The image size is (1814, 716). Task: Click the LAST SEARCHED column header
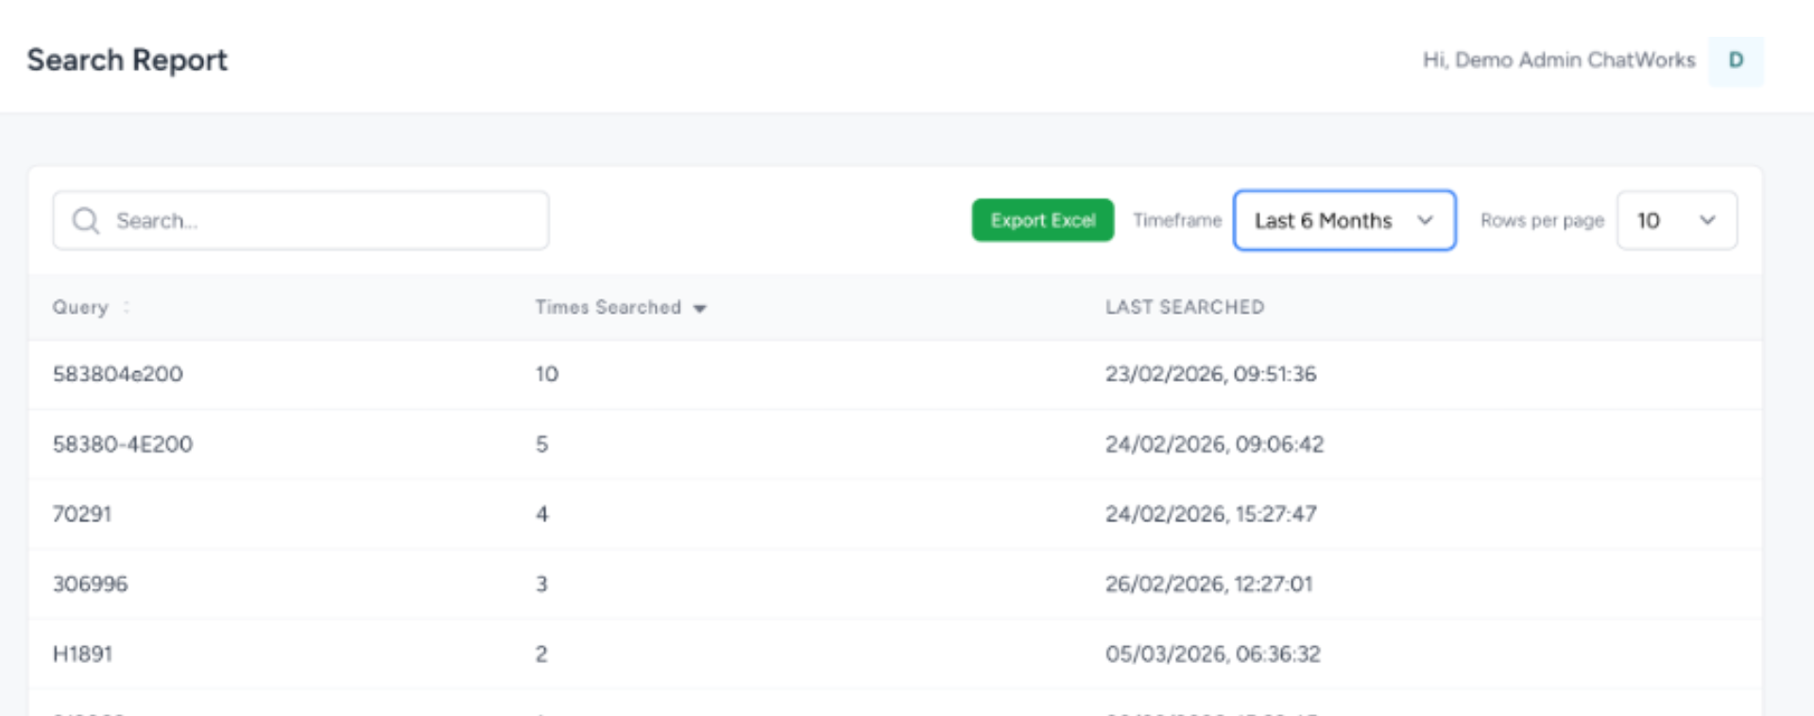(x=1185, y=307)
